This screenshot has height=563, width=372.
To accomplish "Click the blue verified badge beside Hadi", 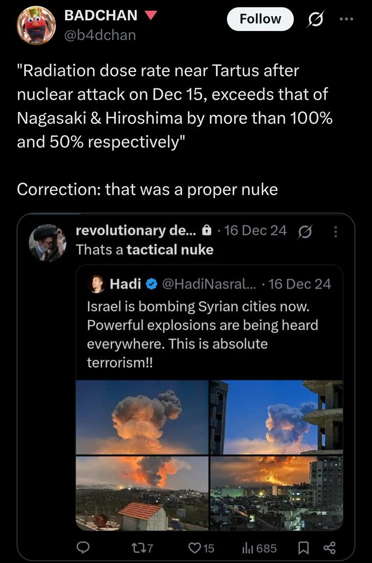I will tap(151, 284).
